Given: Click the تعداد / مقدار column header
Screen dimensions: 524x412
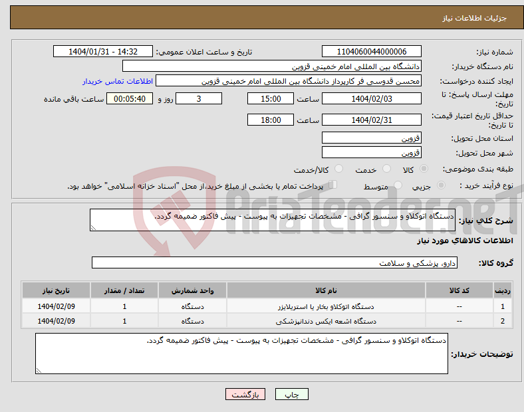Looking at the screenshot, I should [124, 290].
